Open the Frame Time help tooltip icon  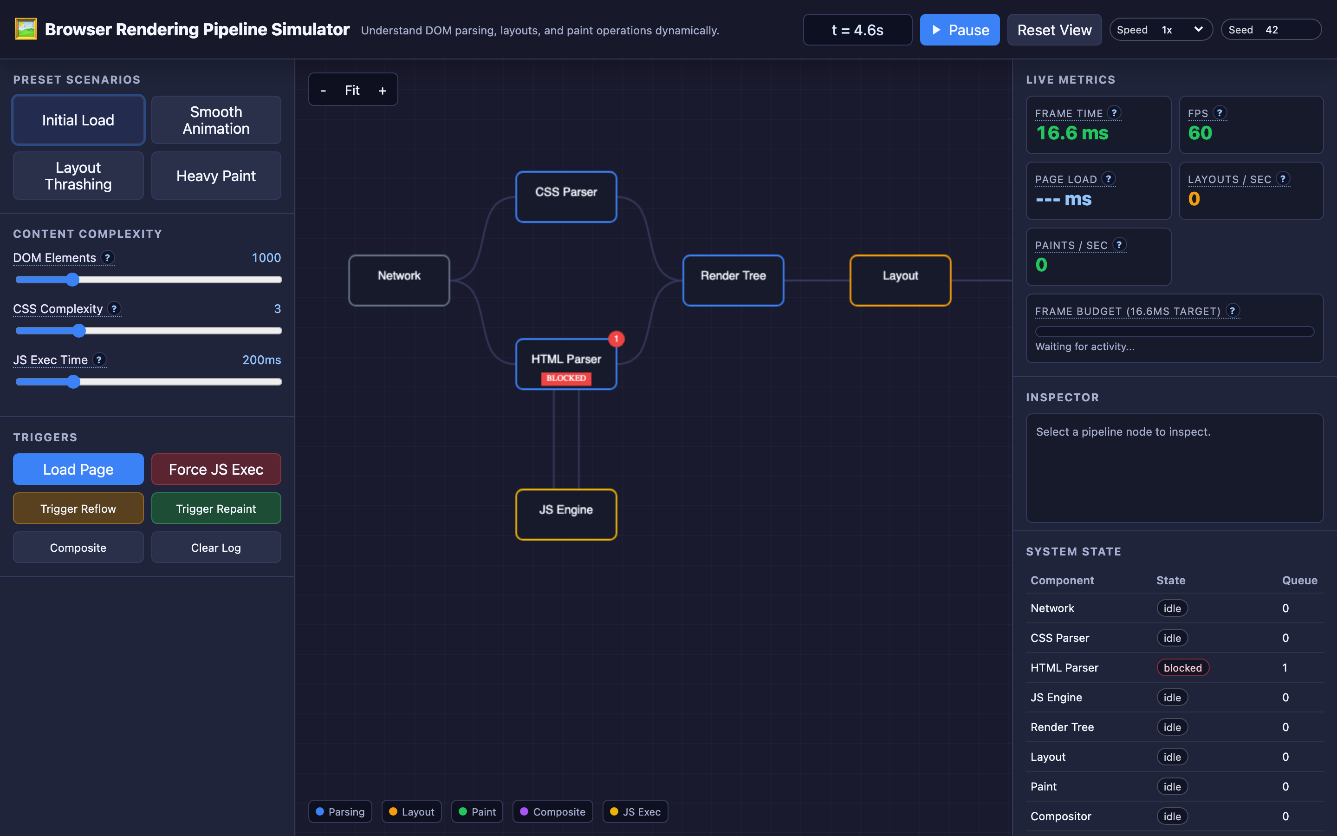(x=1114, y=113)
